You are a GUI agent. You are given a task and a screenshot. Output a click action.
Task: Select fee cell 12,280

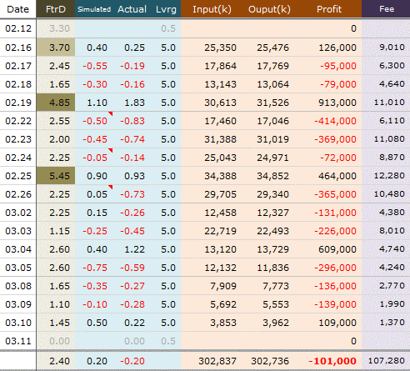point(389,176)
